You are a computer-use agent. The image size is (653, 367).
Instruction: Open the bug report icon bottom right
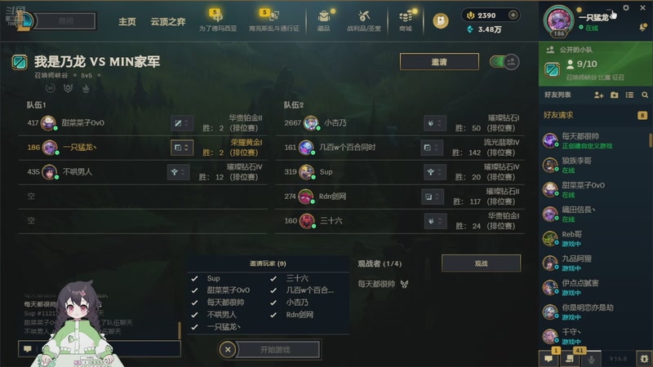(x=644, y=359)
